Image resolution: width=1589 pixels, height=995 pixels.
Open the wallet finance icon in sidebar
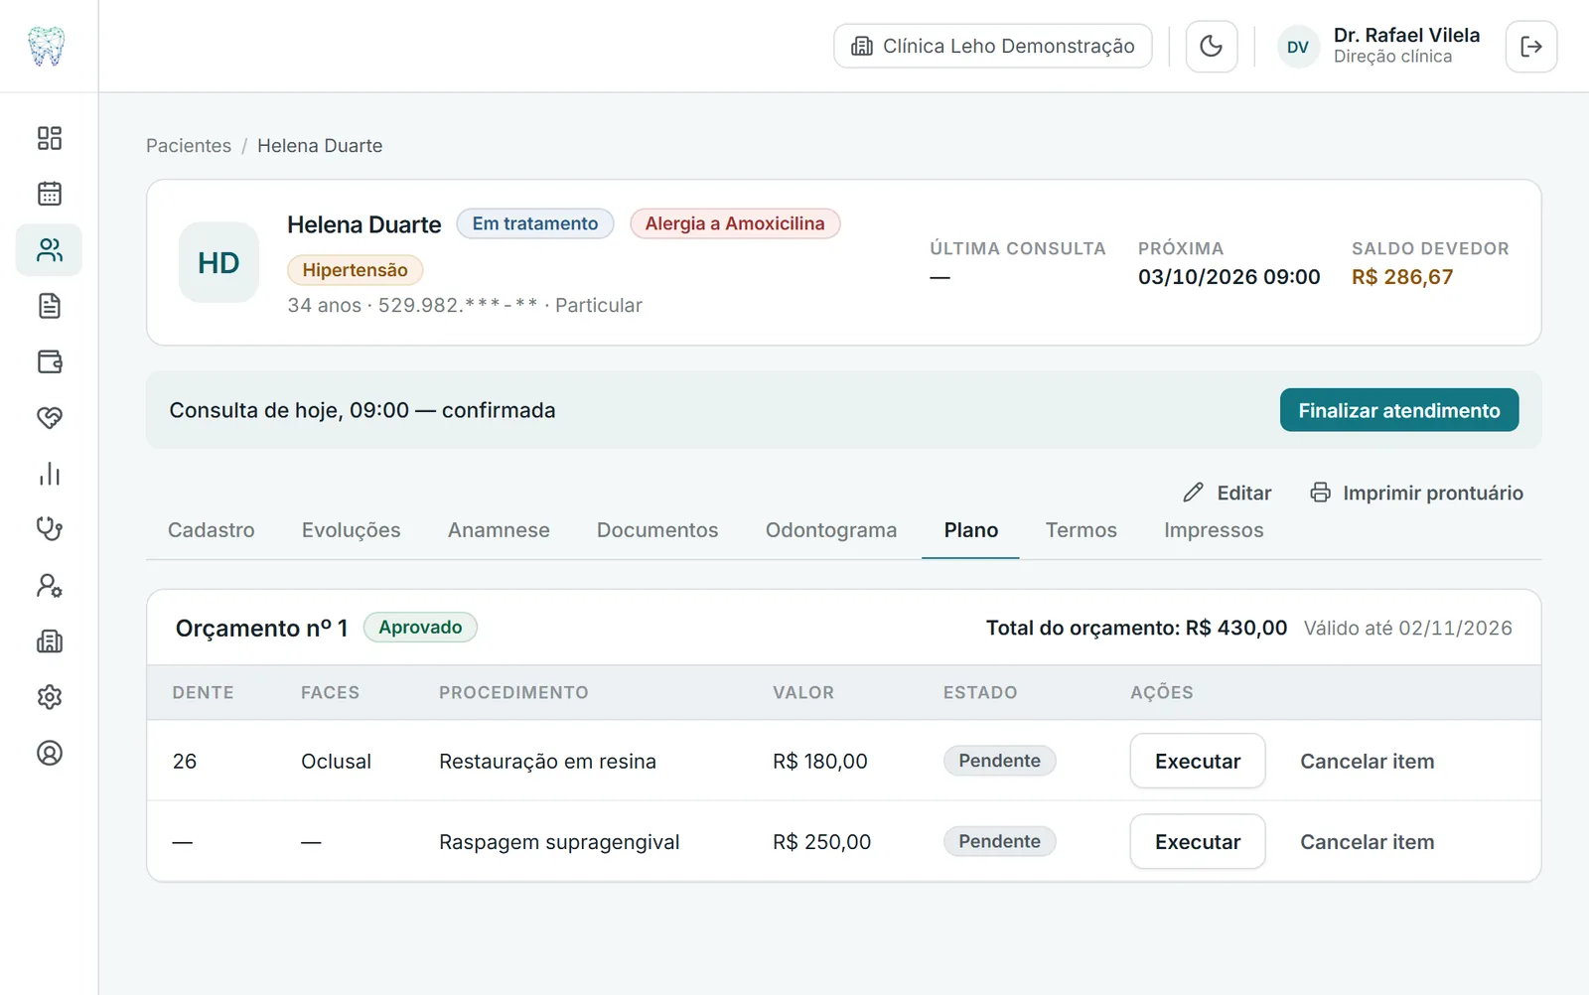(49, 361)
